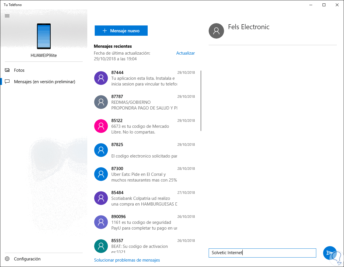Screen dimensions: 344x267
Task: Click the purple avatar for 87444
Action: tap(101, 78)
